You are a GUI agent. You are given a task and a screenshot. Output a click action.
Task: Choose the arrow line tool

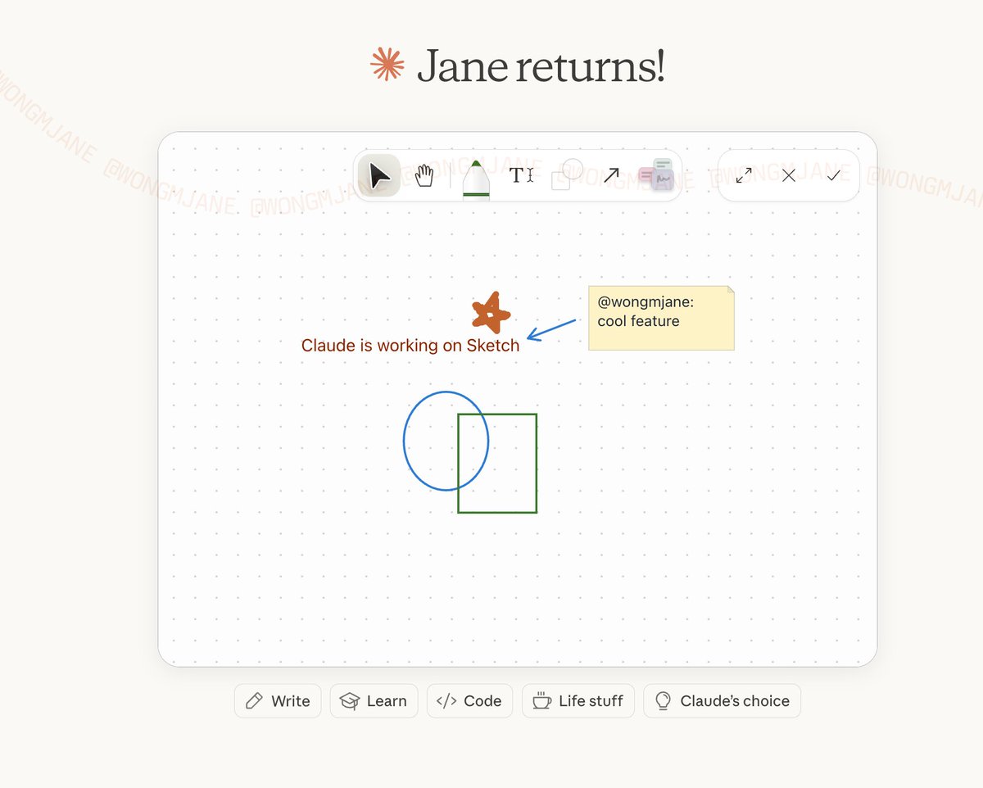click(611, 175)
